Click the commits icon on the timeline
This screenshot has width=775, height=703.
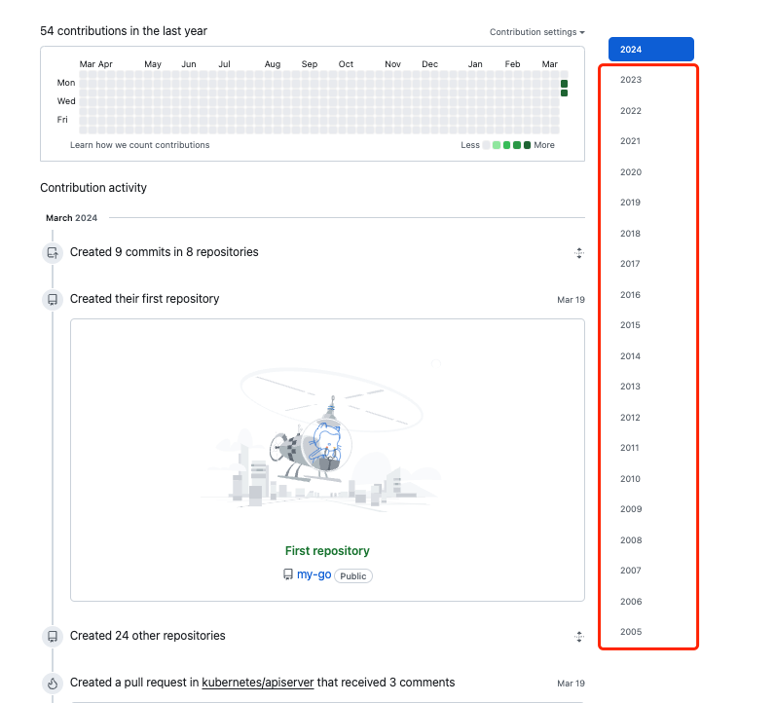52,253
